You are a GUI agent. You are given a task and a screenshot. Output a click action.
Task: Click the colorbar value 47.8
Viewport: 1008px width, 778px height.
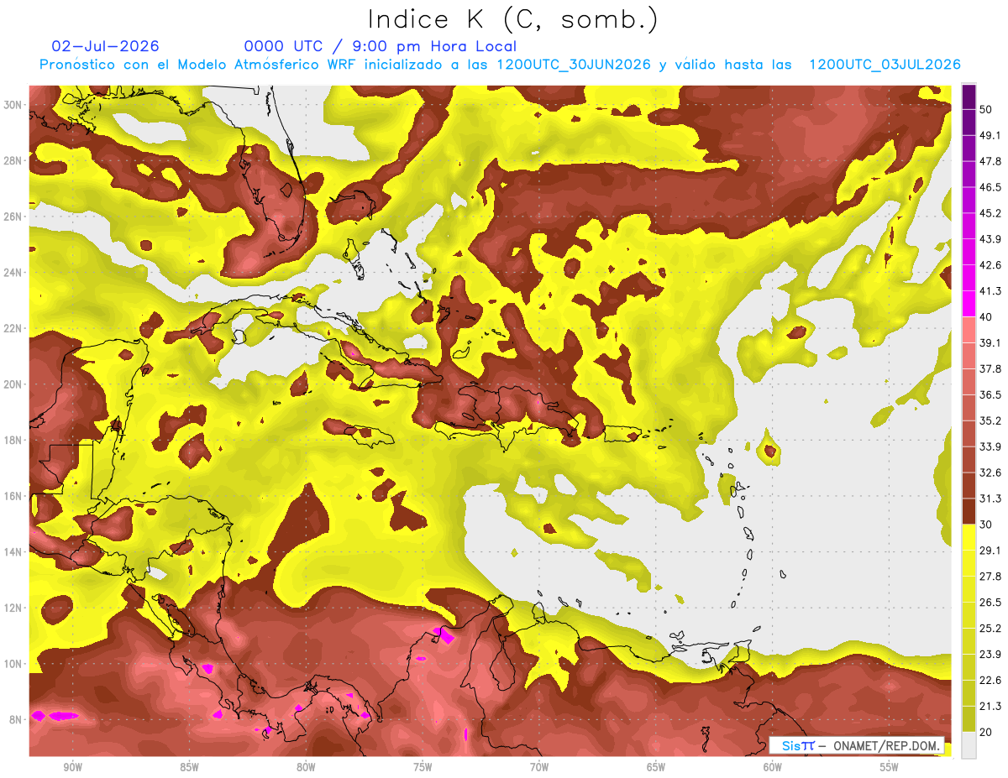(990, 161)
